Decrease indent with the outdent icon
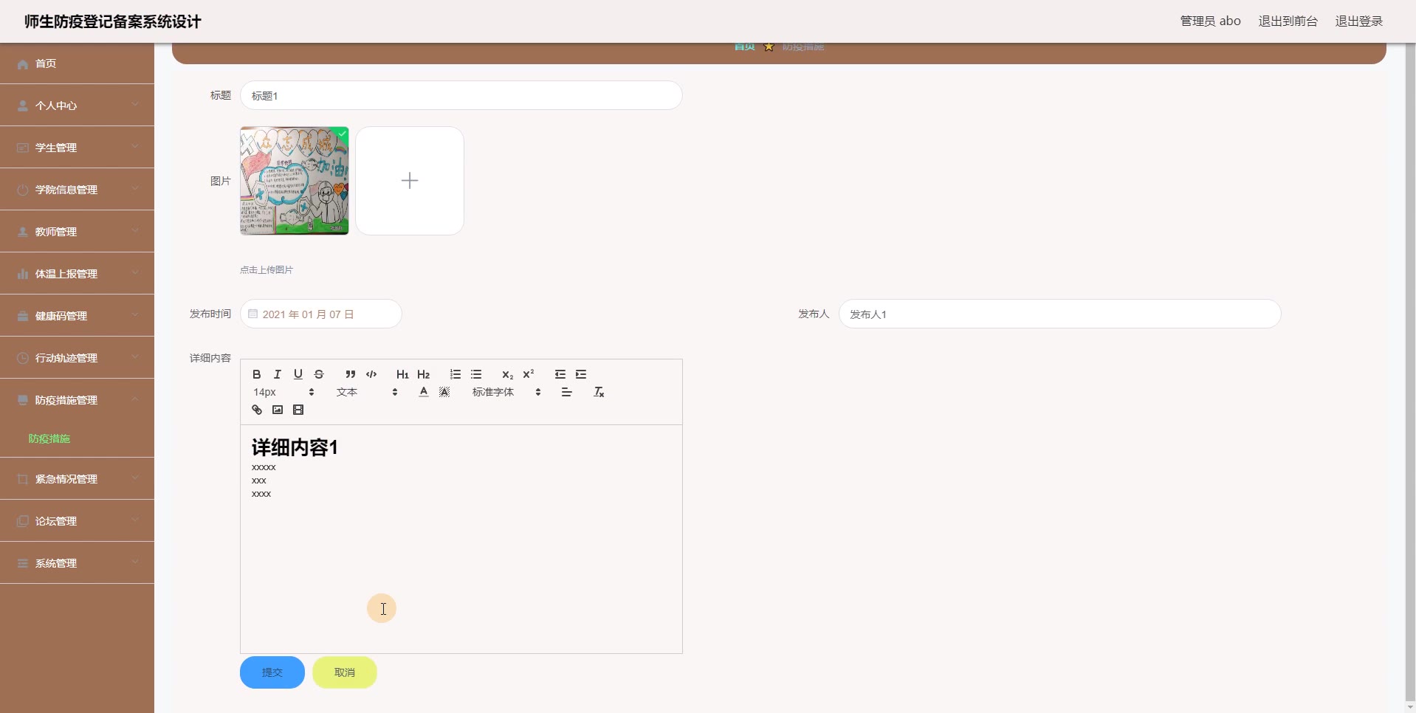 560,374
